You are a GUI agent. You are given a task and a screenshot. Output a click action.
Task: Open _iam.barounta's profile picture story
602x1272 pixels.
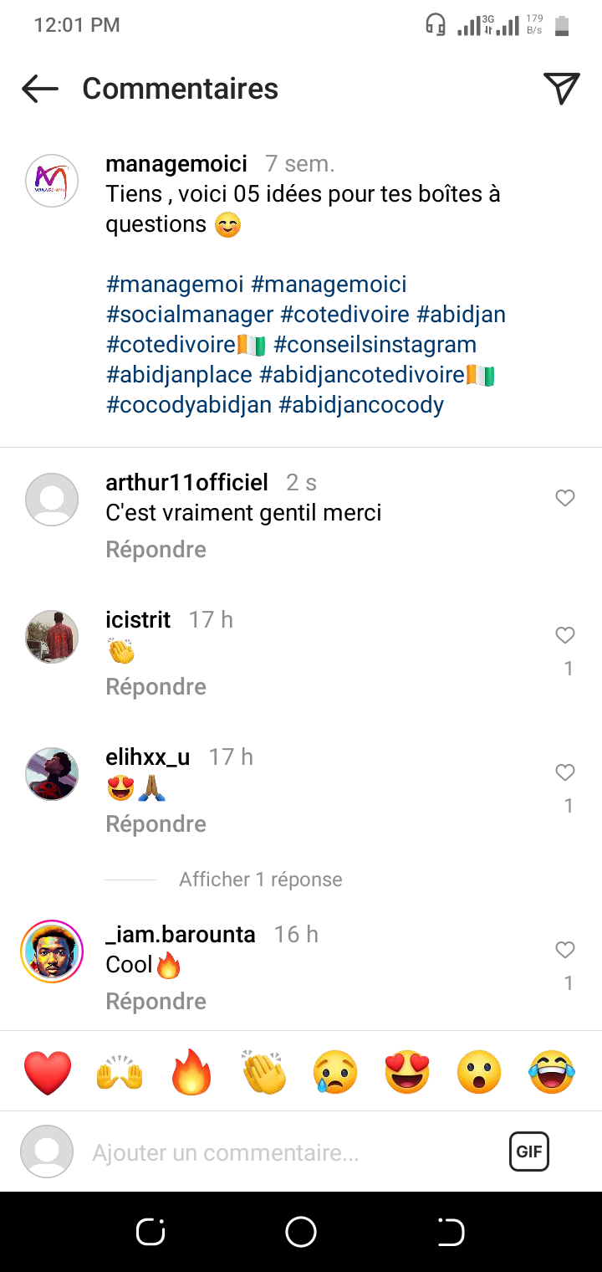pyautogui.click(x=52, y=951)
